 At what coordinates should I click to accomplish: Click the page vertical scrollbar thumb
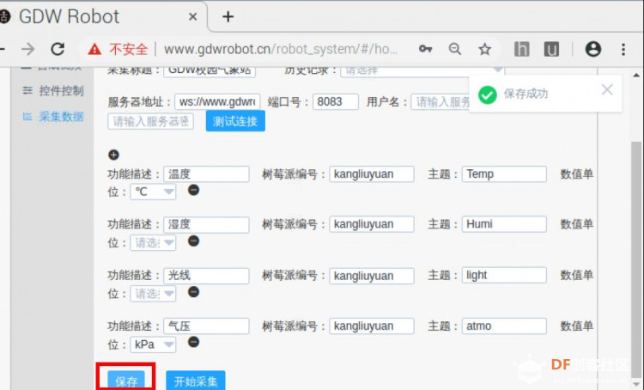pyautogui.click(x=636, y=259)
